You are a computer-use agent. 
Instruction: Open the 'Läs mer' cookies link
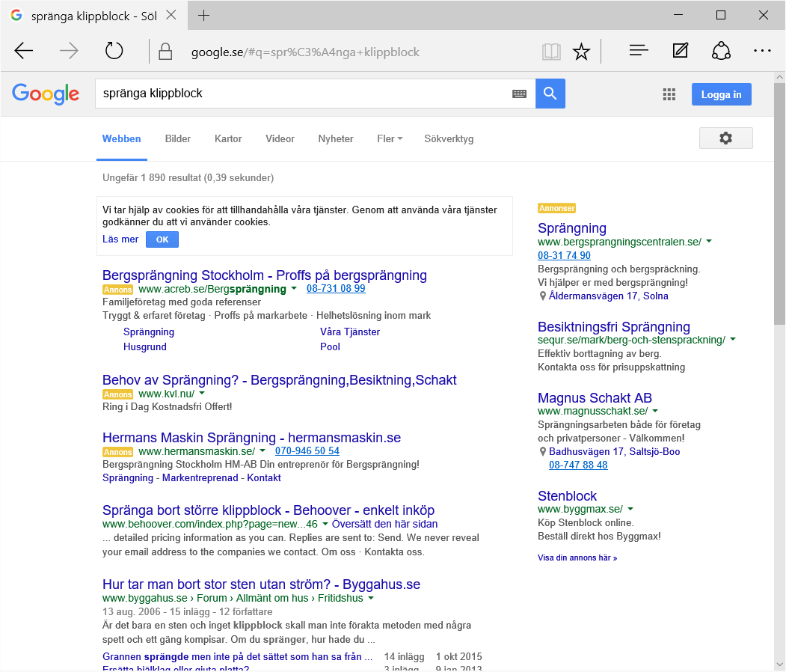[120, 239]
